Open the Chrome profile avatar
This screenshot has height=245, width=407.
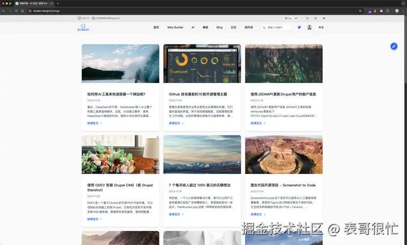(397, 11)
